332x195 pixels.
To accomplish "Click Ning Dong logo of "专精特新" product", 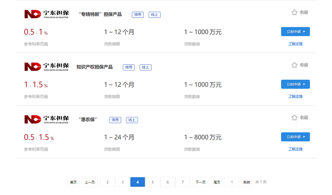I will [46, 14].
